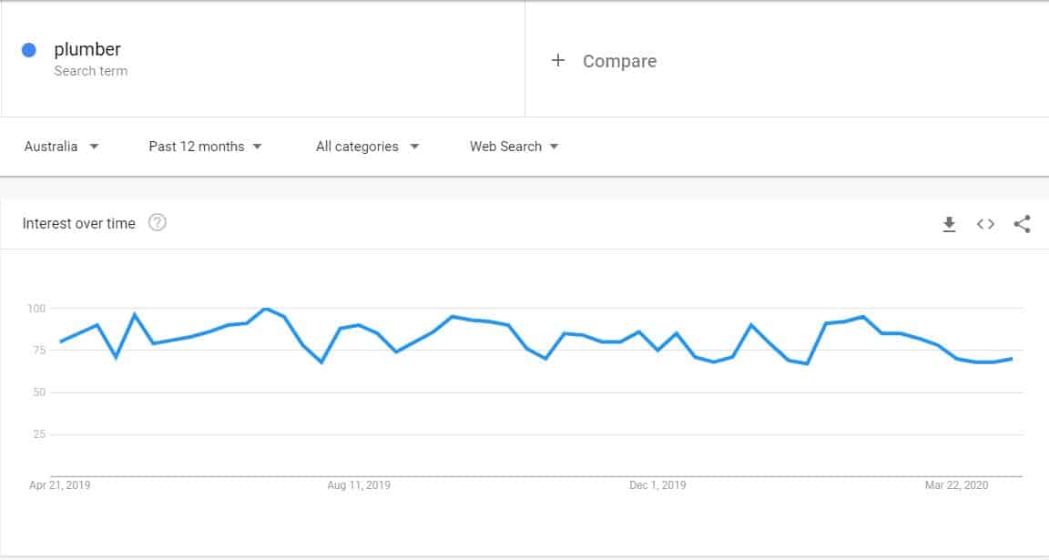Click the Interest over time heading
This screenshot has height=560, width=1049.
click(x=78, y=223)
